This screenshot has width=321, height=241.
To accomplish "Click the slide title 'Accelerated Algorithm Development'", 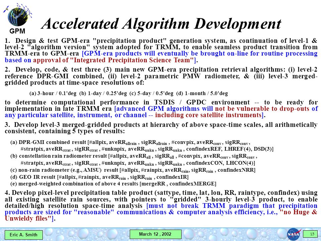I will (x=161, y=24).
